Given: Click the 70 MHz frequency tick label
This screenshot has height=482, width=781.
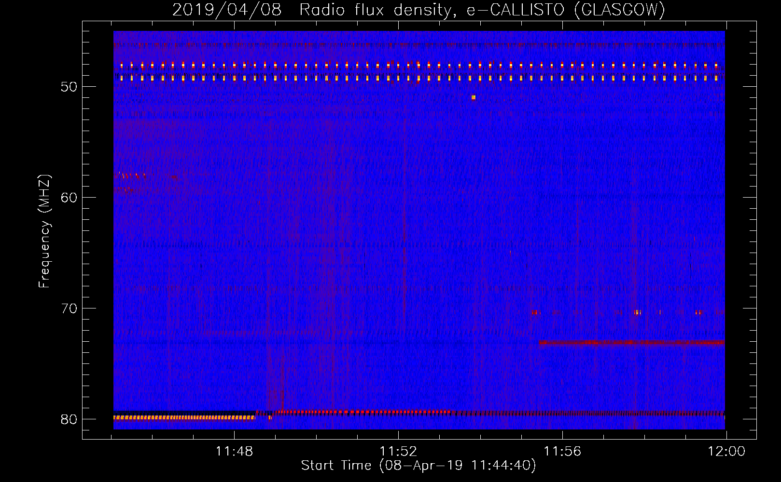Looking at the screenshot, I should point(69,308).
